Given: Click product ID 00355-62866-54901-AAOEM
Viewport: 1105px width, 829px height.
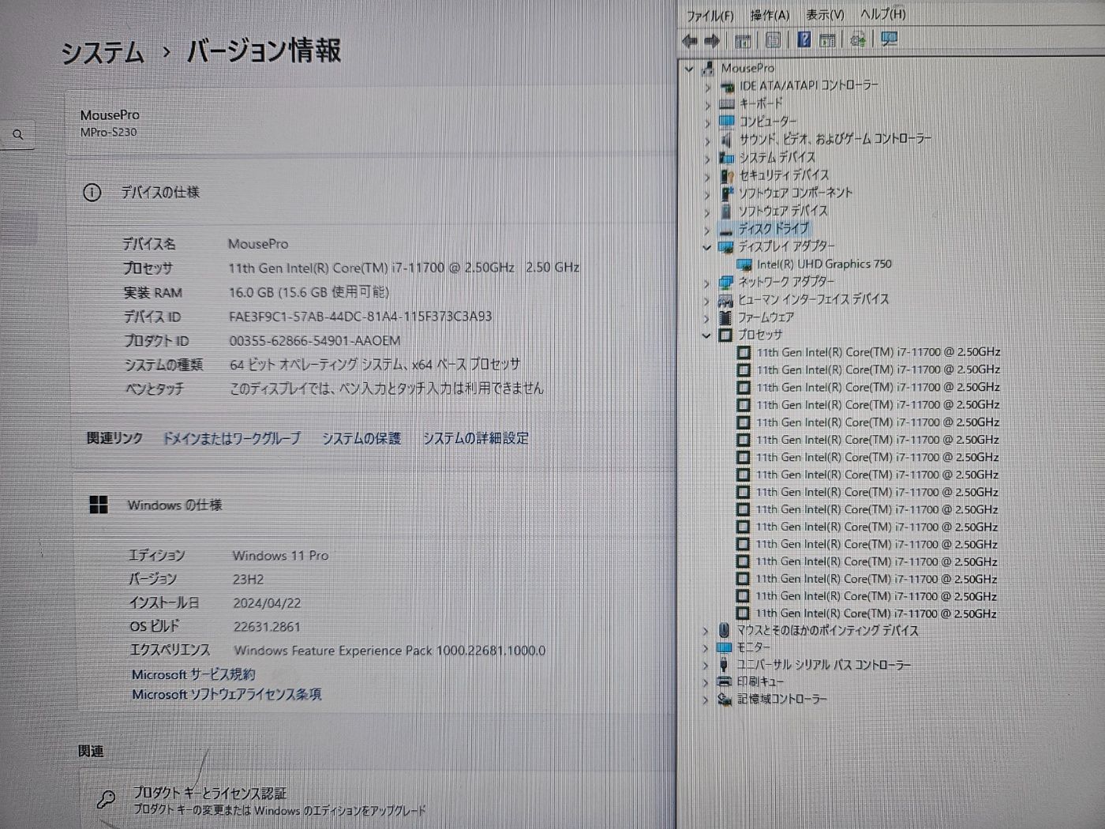Looking at the screenshot, I should [x=314, y=341].
